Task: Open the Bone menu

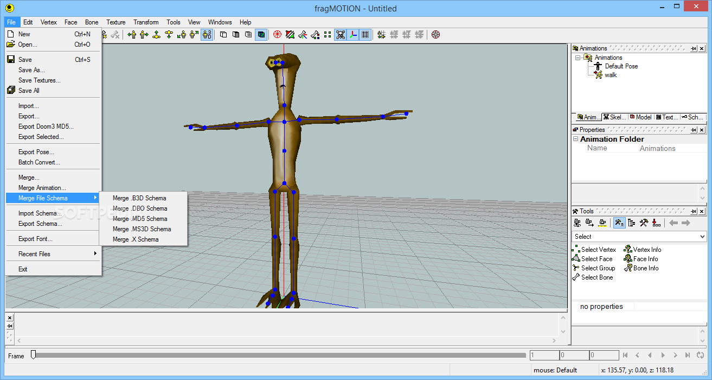Action: coord(92,22)
